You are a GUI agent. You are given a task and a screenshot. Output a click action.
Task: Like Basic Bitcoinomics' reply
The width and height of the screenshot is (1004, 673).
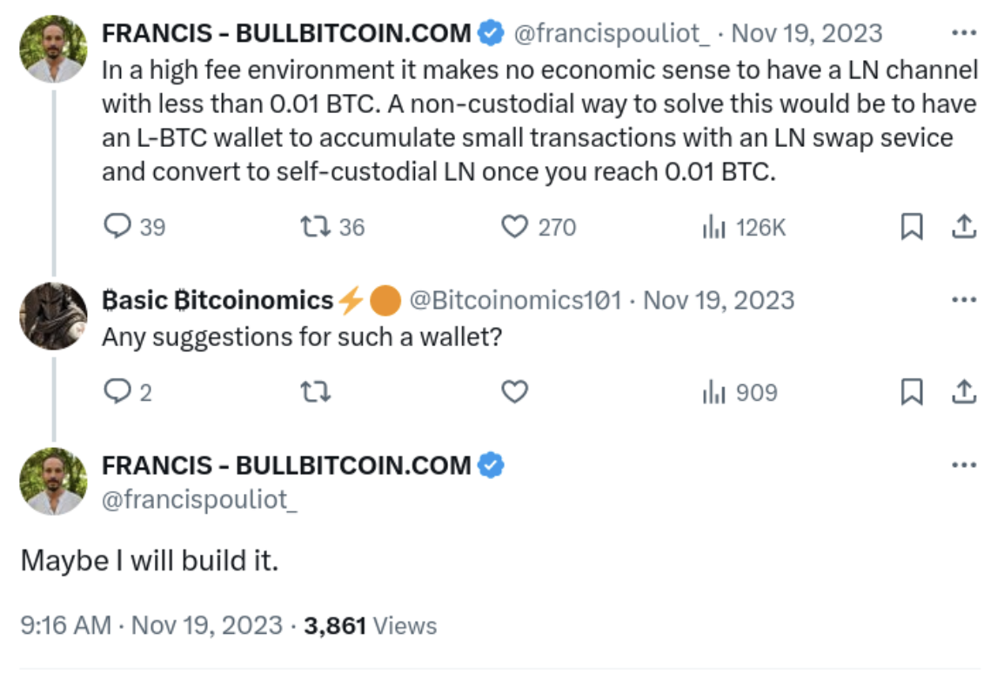[515, 392]
